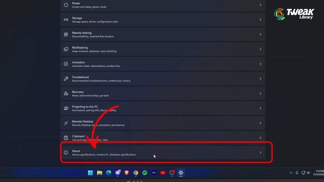Open the network tray icon
The width and height of the screenshot is (324, 182).
[303, 173]
